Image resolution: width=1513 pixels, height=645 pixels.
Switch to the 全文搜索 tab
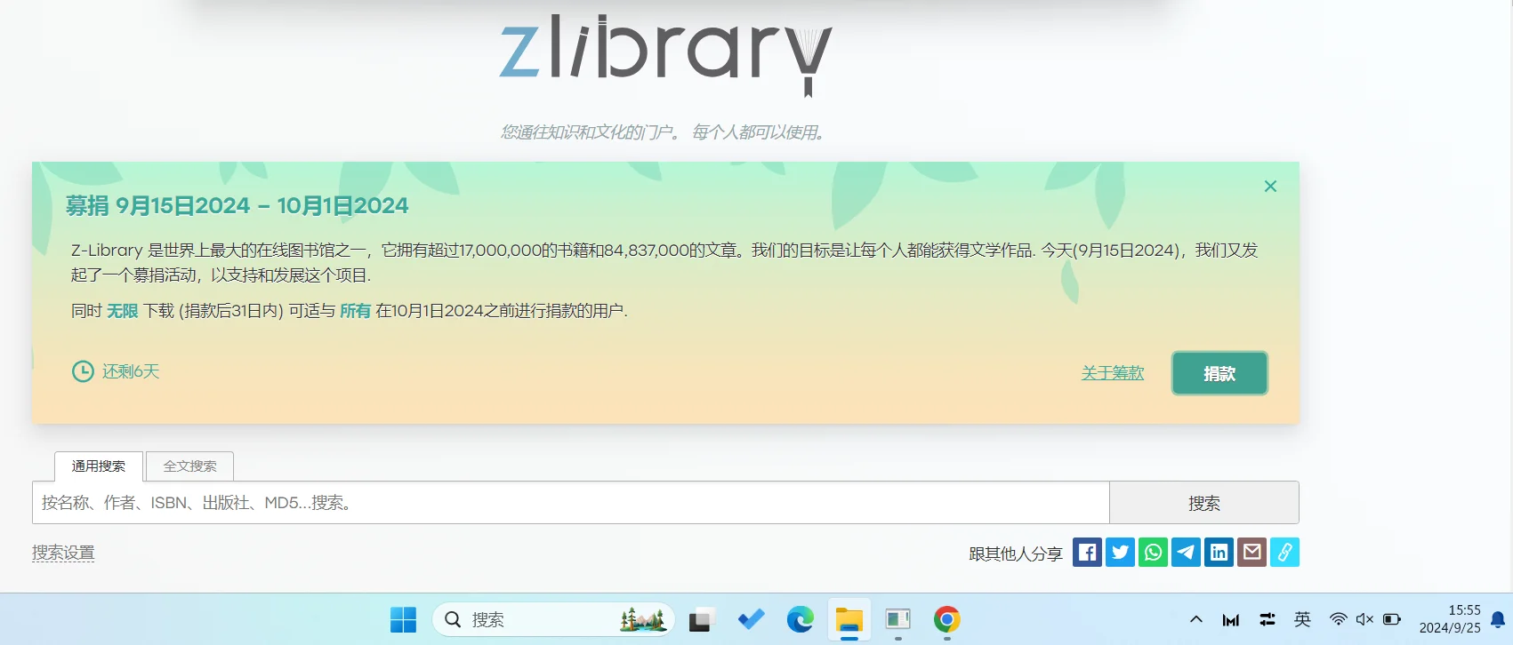click(190, 466)
